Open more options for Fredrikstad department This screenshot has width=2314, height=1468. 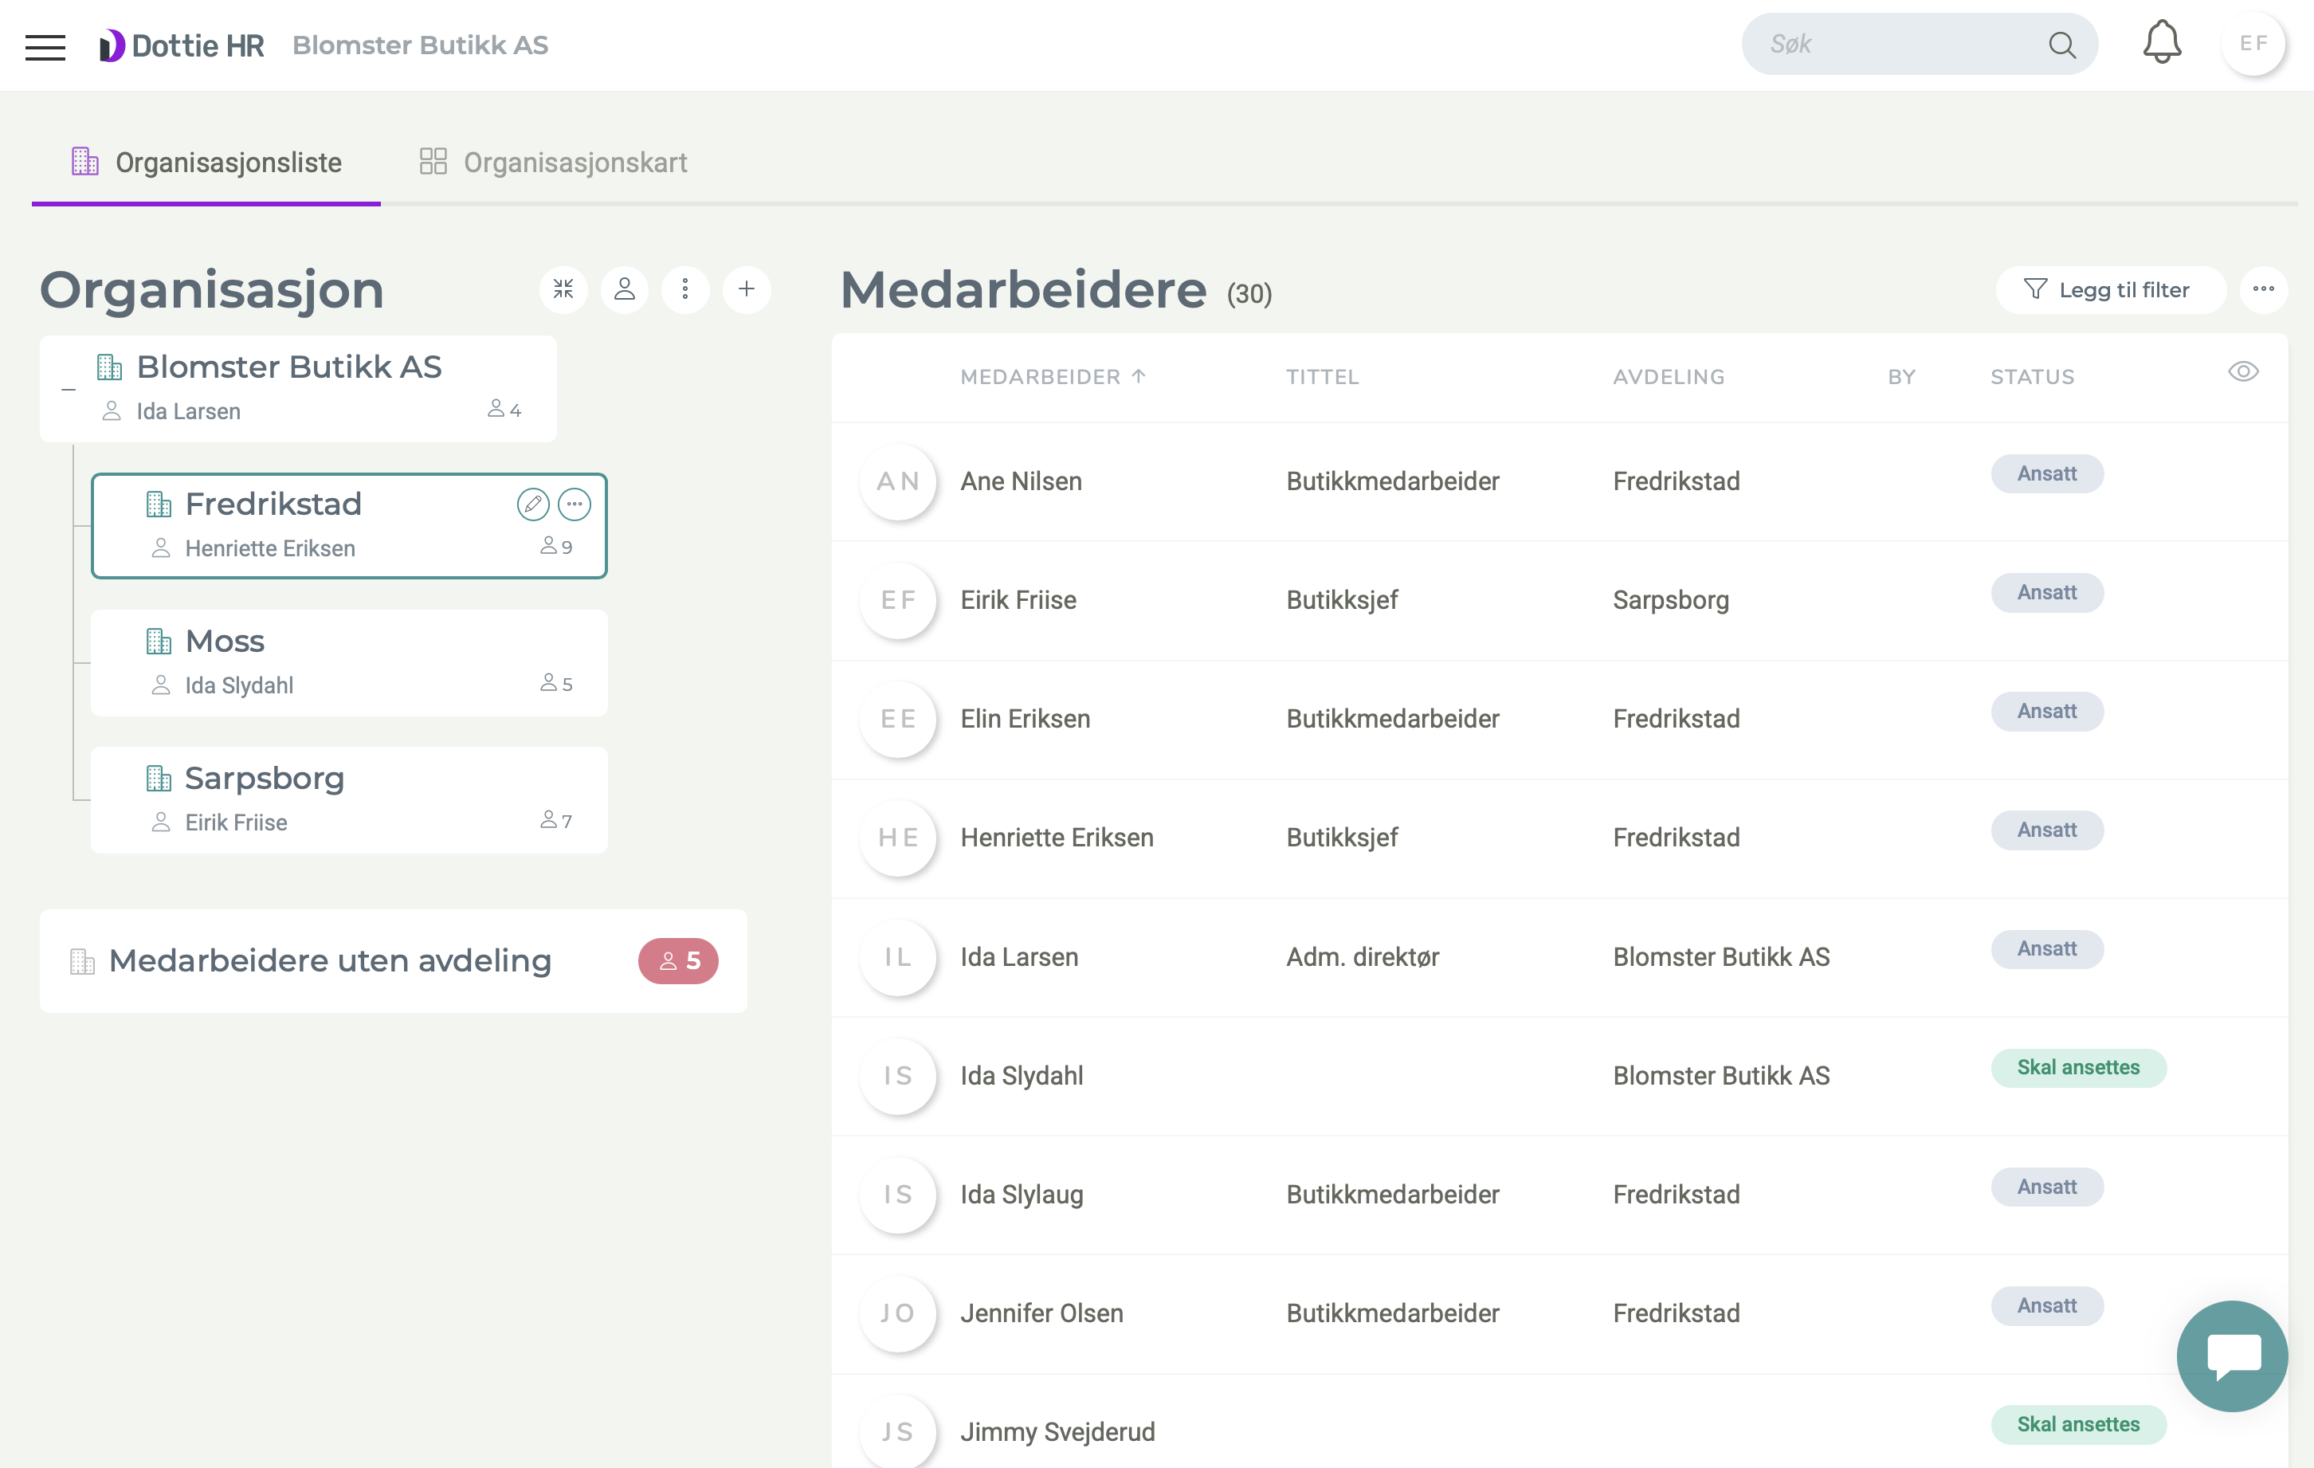point(575,503)
